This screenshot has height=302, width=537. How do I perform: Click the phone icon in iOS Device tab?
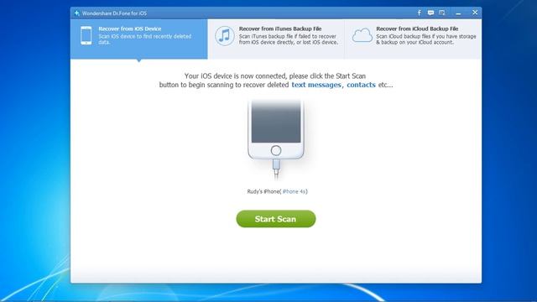(86, 35)
